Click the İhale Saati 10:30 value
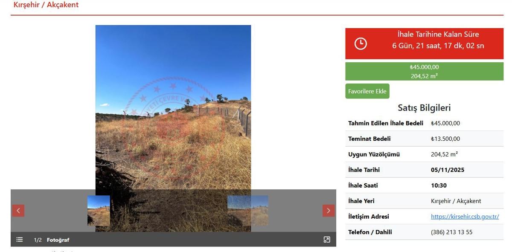The image size is (512, 252). point(439,185)
